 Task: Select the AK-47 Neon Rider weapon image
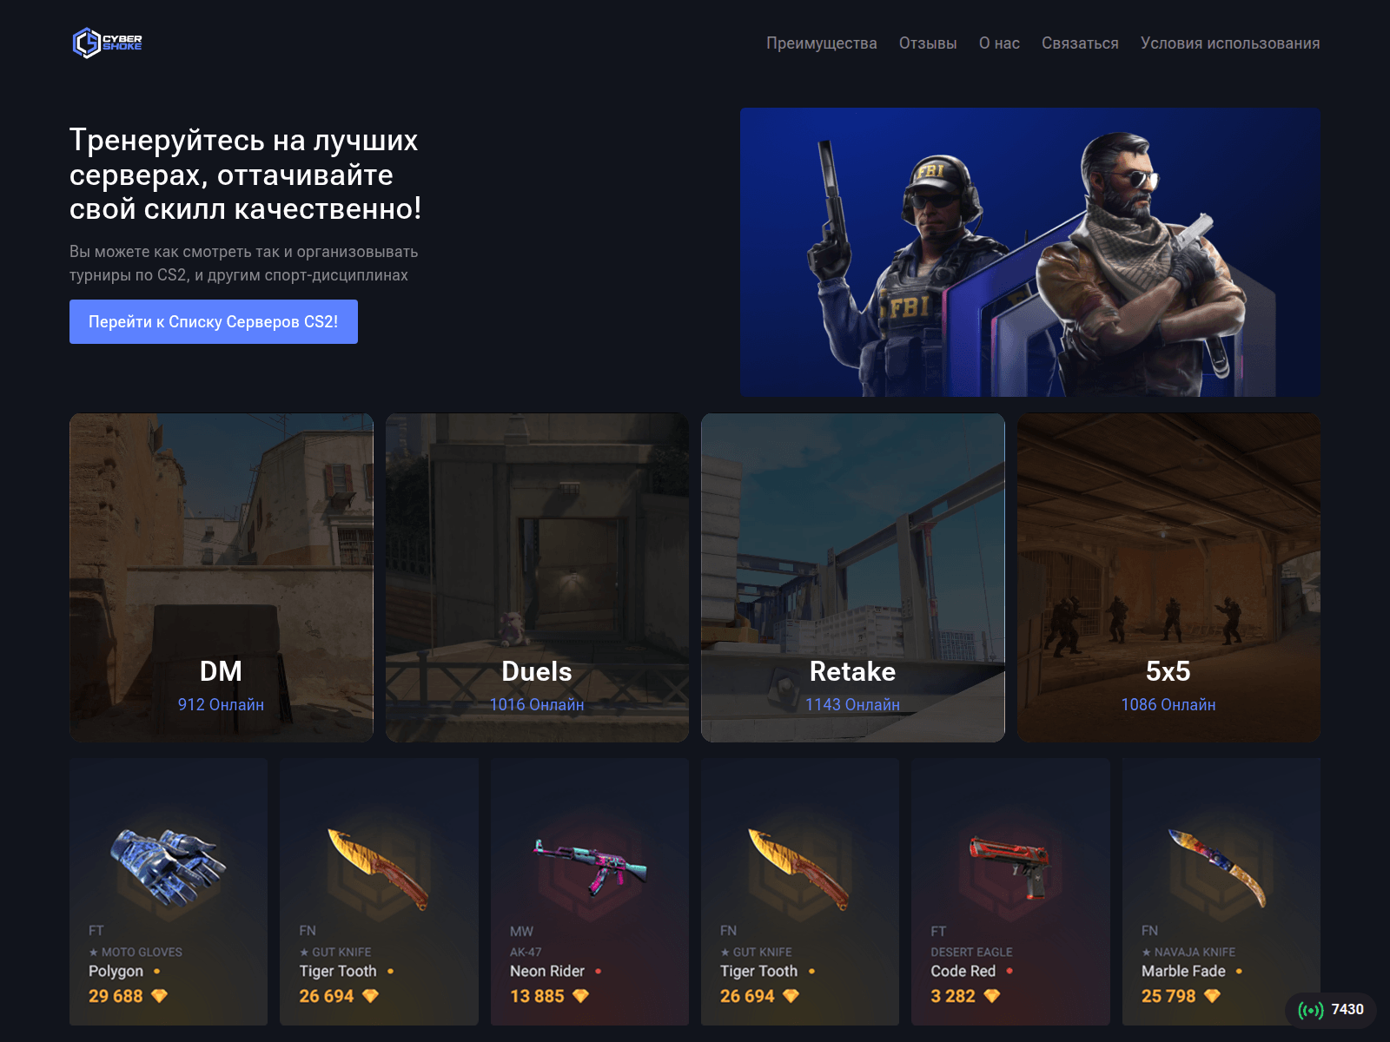590,866
